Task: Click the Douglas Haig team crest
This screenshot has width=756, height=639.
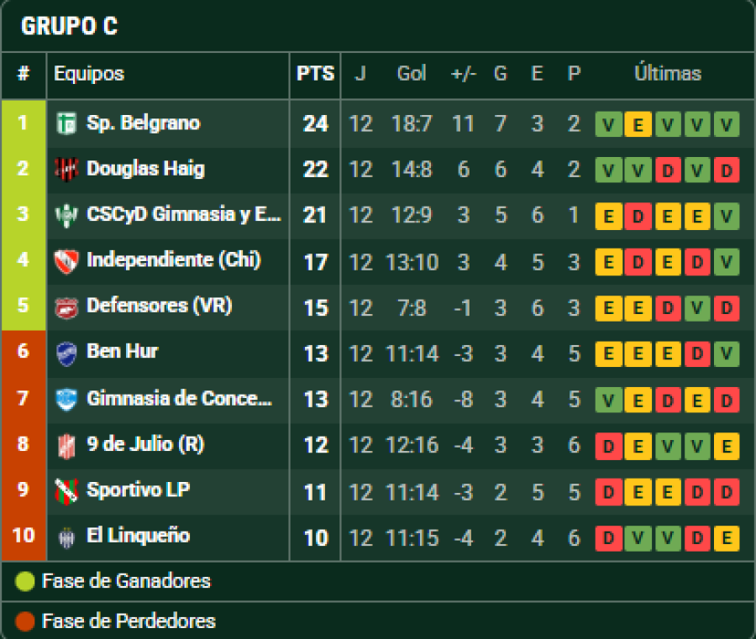Action: tap(66, 169)
